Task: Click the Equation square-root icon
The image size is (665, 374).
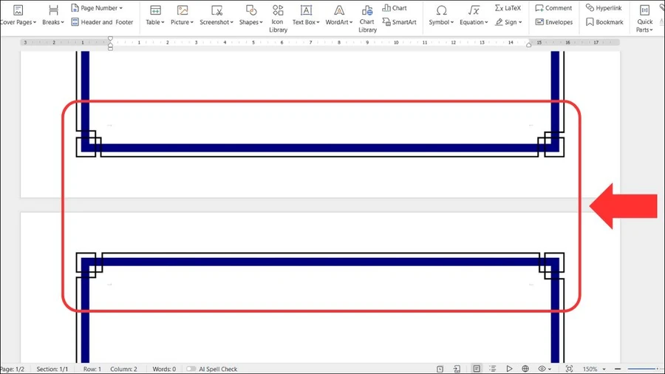Action: coord(474,10)
